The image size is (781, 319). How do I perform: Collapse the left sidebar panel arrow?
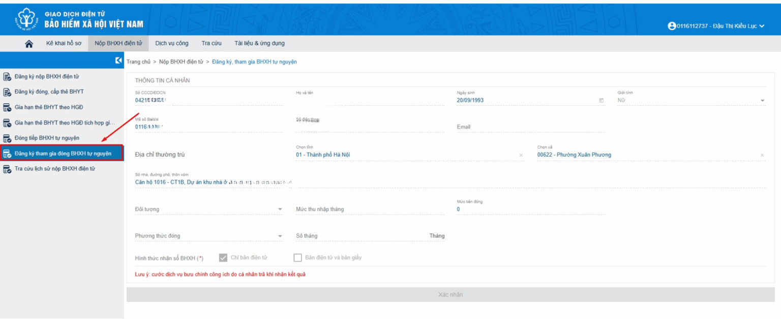coord(118,61)
